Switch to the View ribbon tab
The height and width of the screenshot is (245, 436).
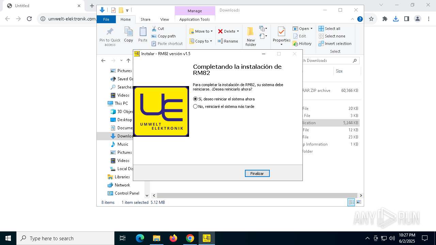(165, 19)
